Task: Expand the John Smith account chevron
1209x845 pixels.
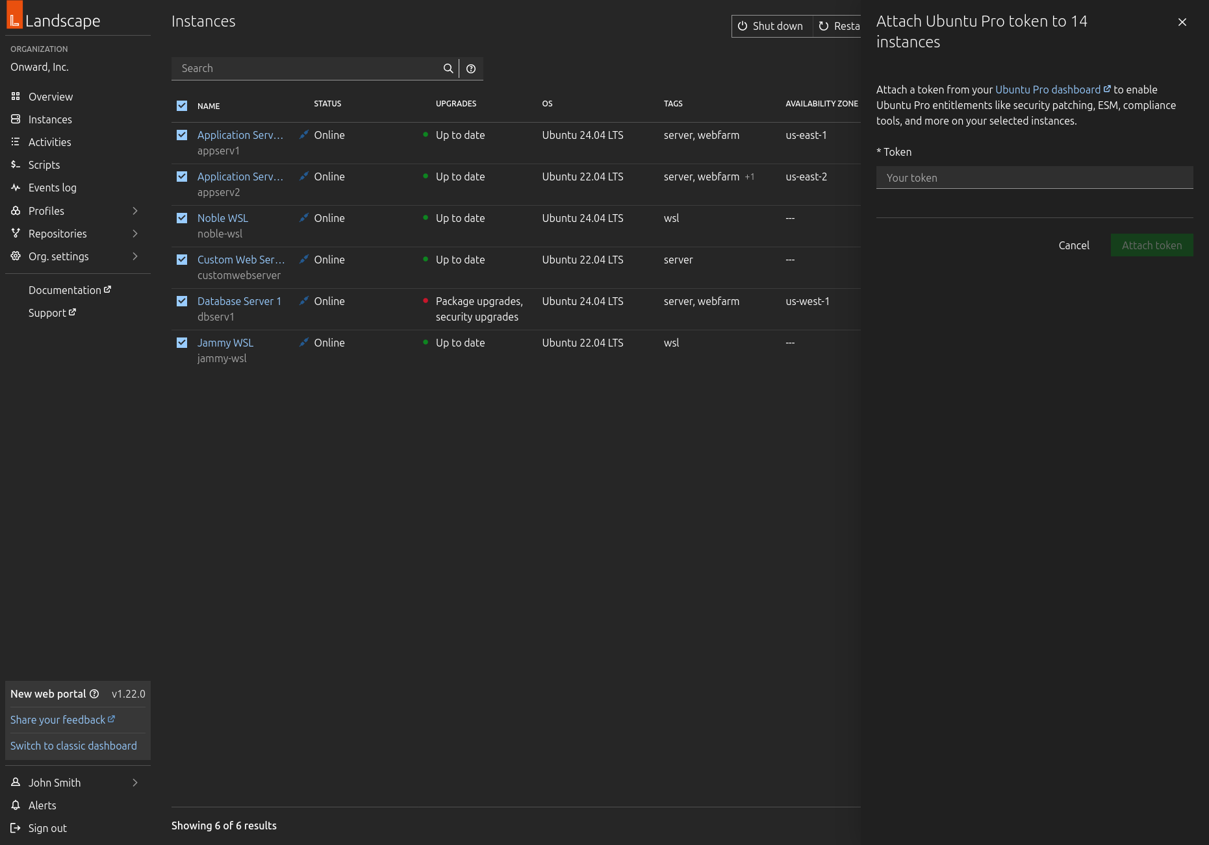Action: (x=135, y=783)
